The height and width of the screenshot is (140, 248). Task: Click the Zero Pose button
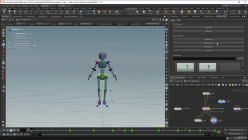point(208,39)
